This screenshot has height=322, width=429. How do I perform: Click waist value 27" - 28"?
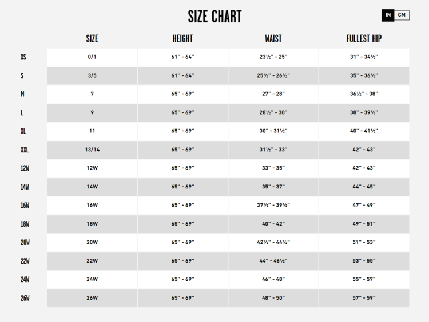(x=273, y=94)
